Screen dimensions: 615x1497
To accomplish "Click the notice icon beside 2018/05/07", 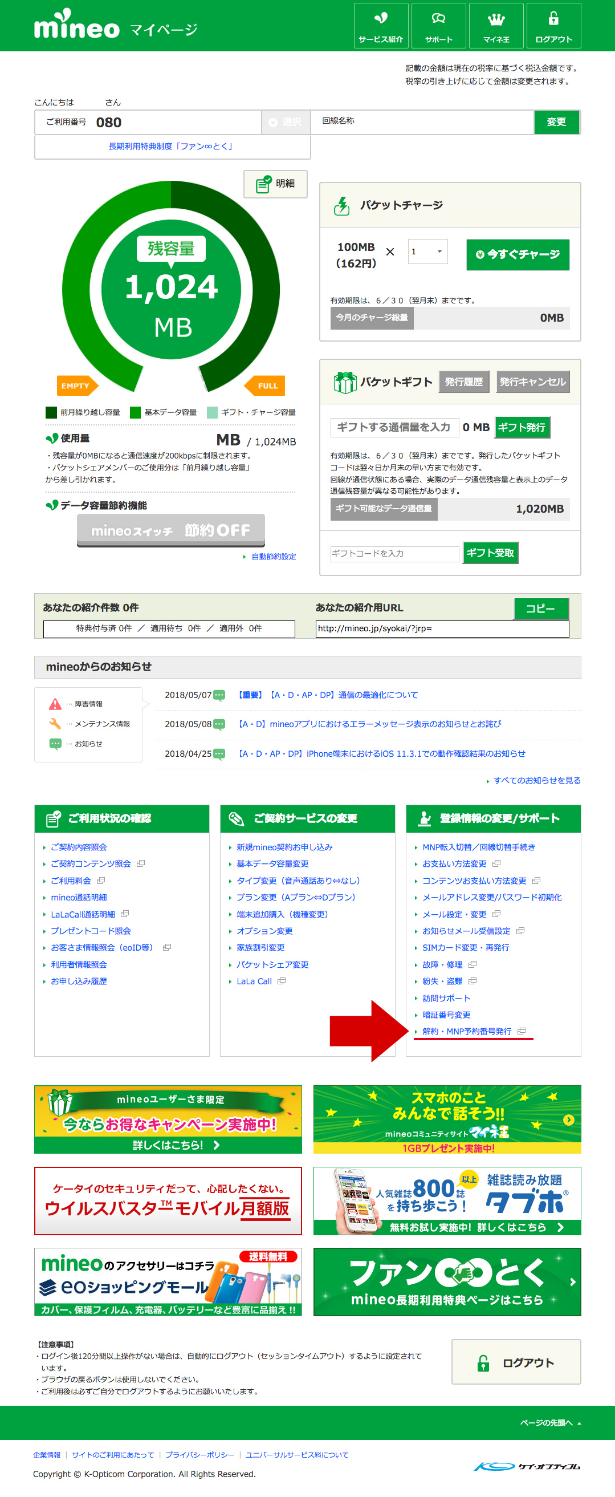I will pyautogui.click(x=219, y=695).
